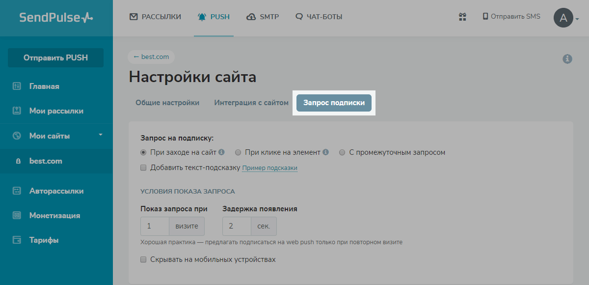Open the 'Пример подсказки' link

tap(269, 168)
